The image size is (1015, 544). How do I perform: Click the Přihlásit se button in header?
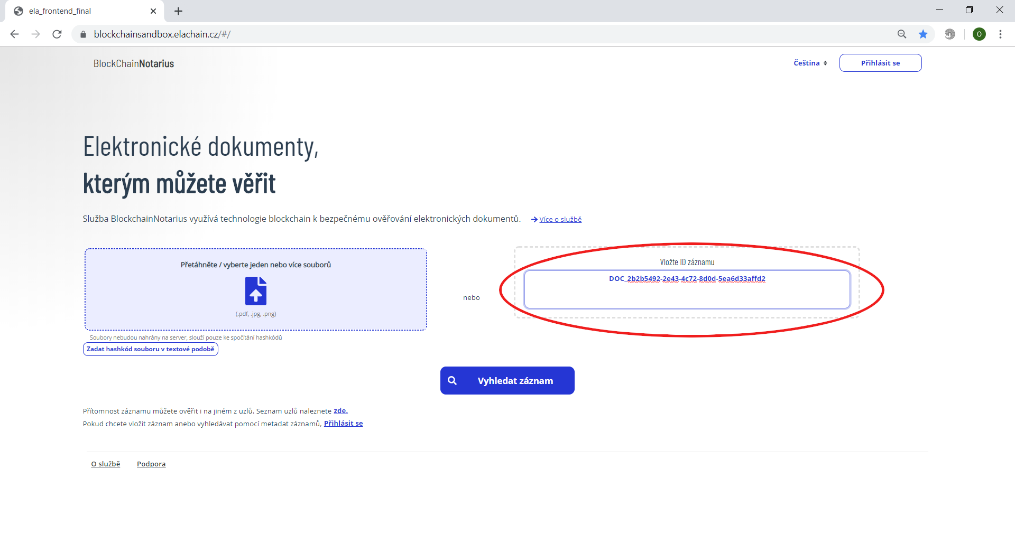tap(880, 63)
